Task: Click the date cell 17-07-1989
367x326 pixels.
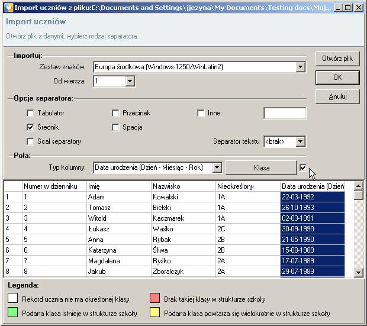Action: click(x=313, y=261)
